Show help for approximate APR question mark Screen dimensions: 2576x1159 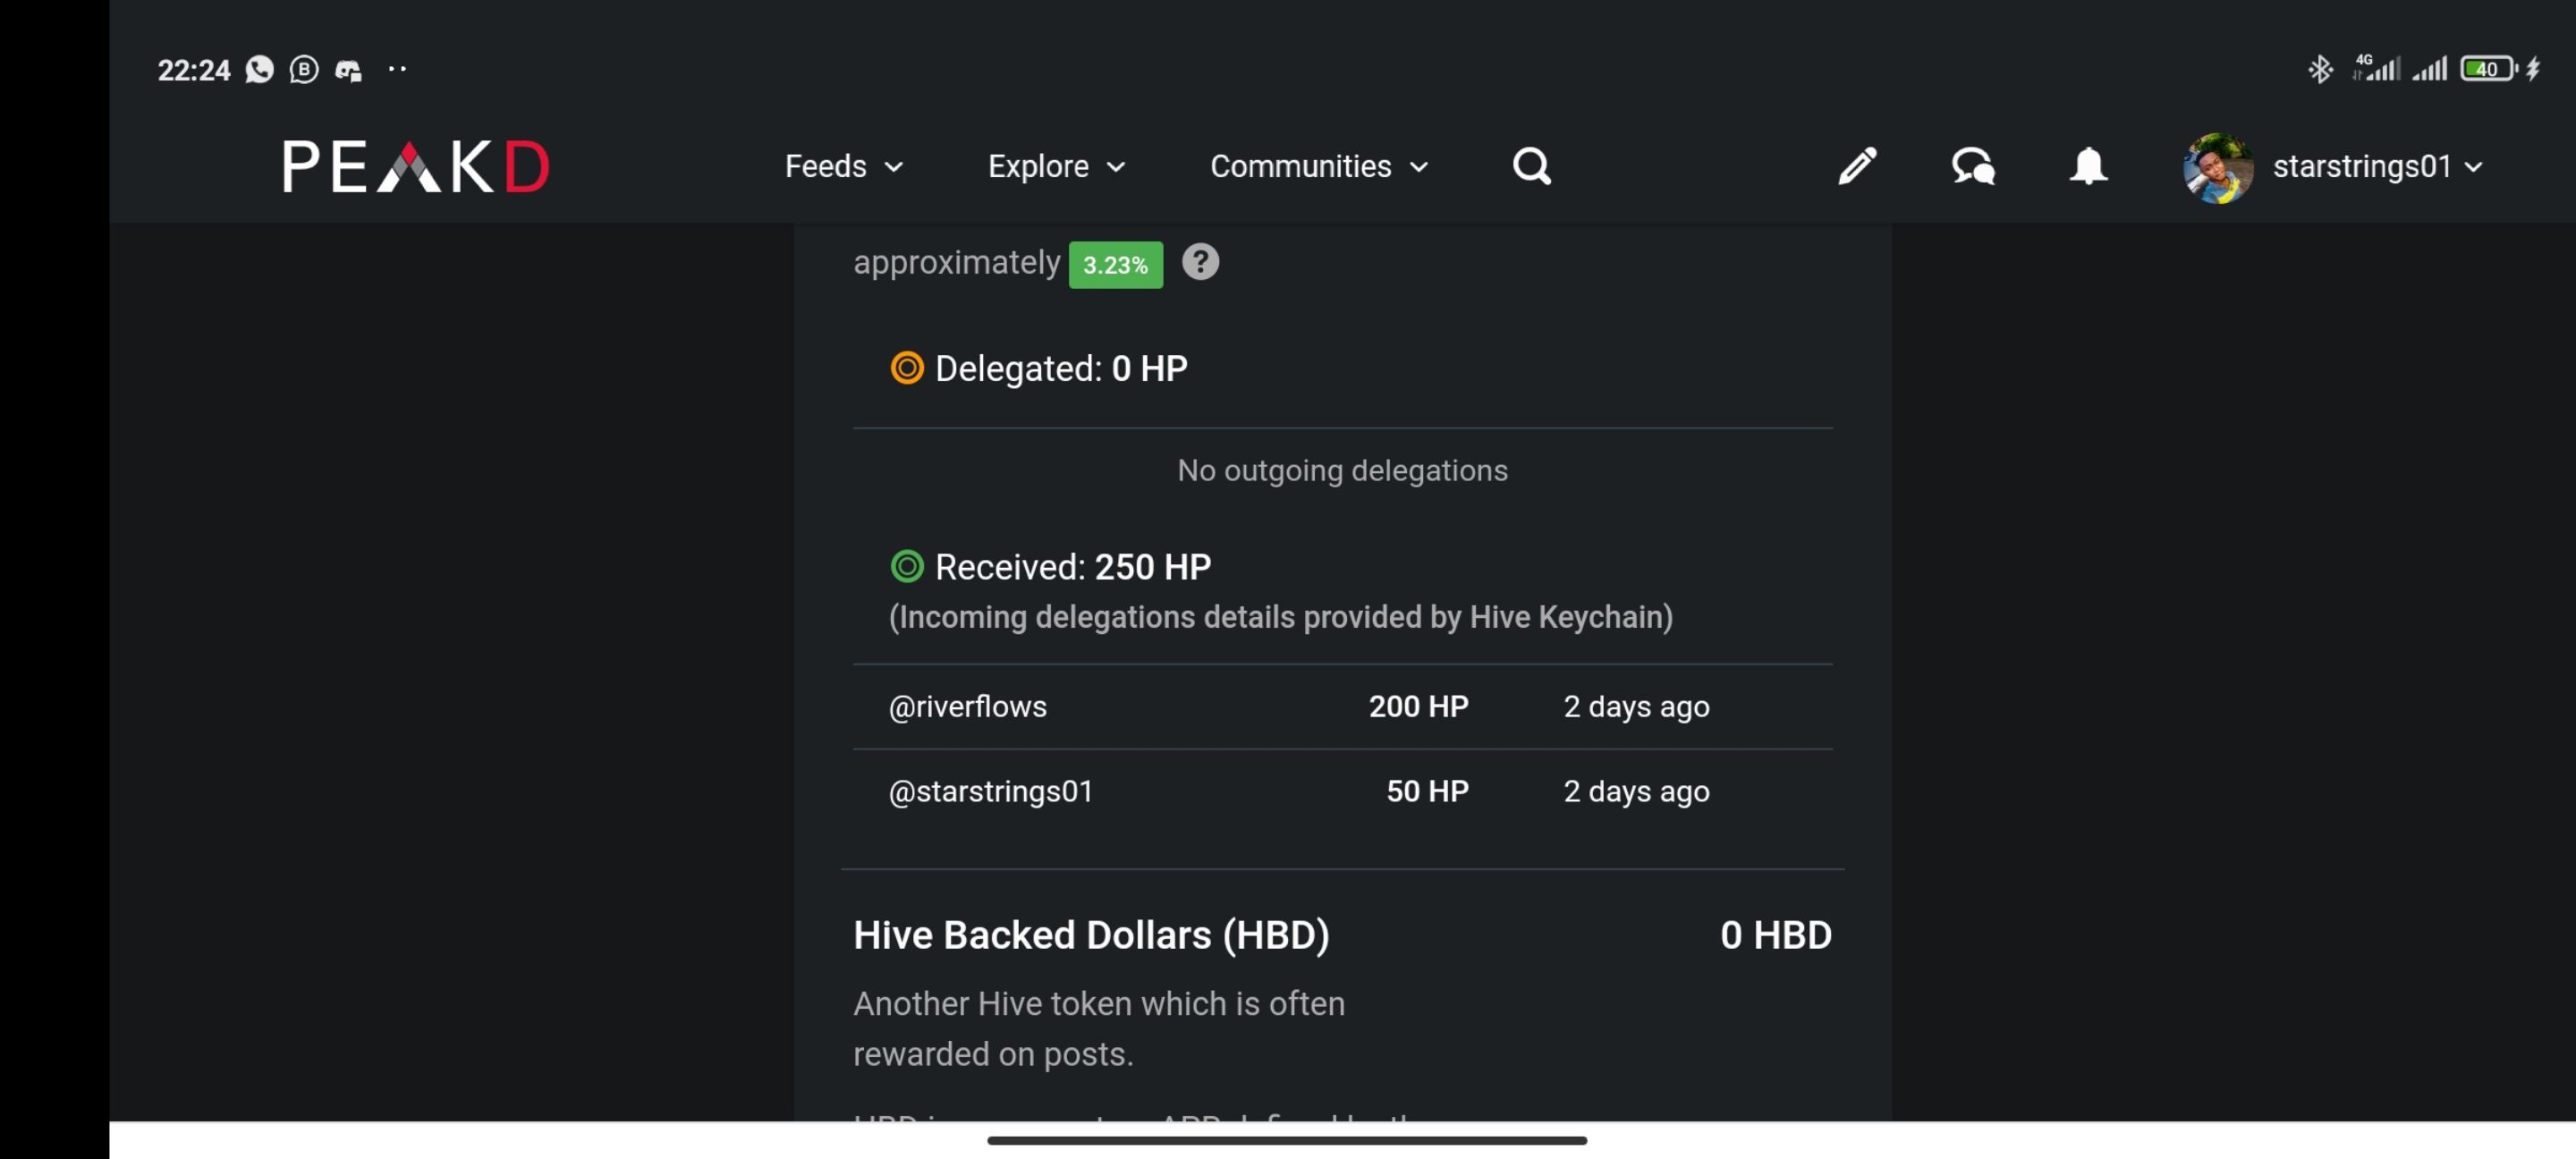(1200, 262)
